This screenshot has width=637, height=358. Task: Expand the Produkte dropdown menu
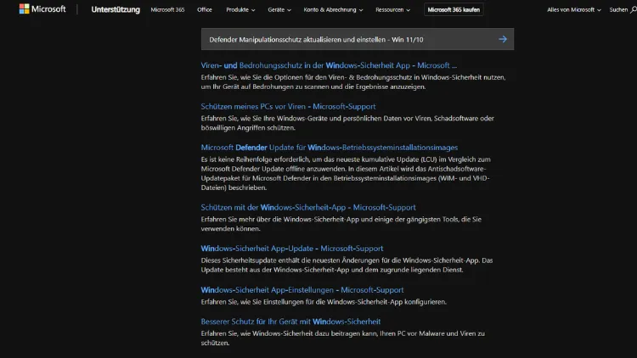(240, 9)
